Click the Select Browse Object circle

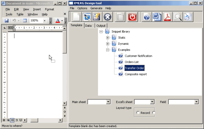tap(65, 112)
